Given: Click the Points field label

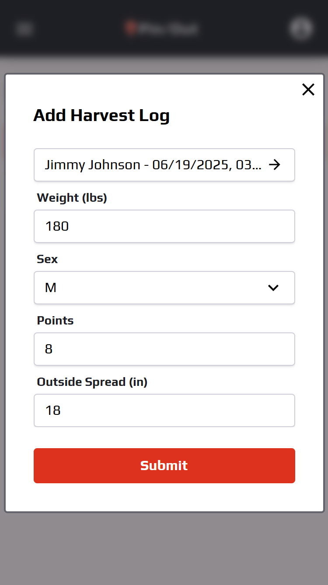Looking at the screenshot, I should click(55, 321).
